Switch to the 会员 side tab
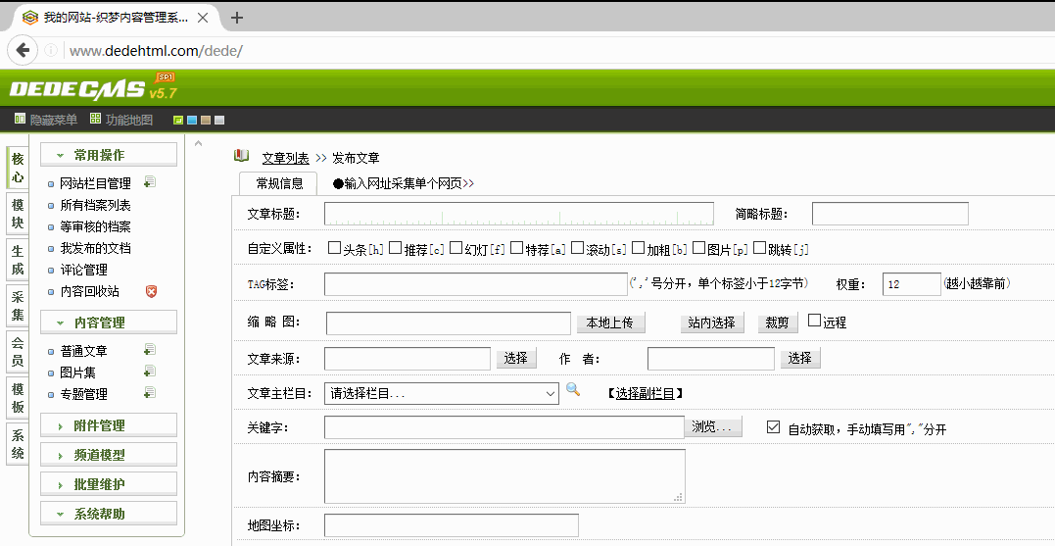The width and height of the screenshot is (1055, 546). coord(18,352)
